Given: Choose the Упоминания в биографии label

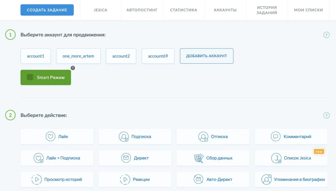Looking at the screenshot, I should point(299,180).
